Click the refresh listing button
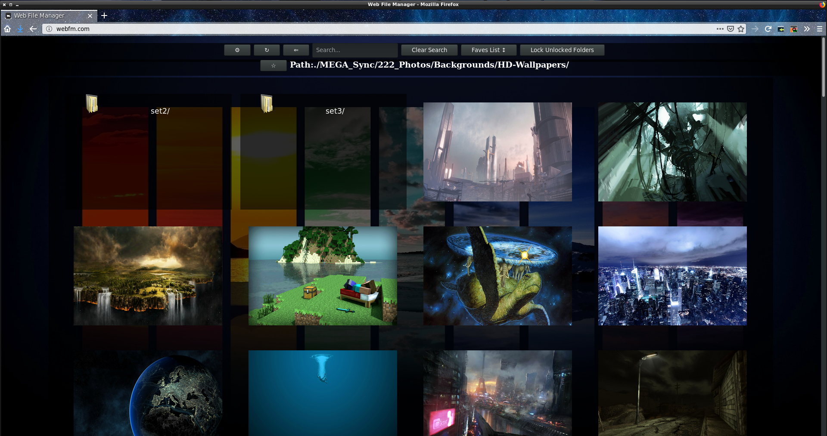Image resolution: width=827 pixels, height=436 pixels. click(267, 50)
